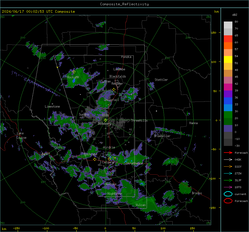Click the Airdrie label
Image resolution: width=249 pixels, height=232 pixels.
[109, 147]
